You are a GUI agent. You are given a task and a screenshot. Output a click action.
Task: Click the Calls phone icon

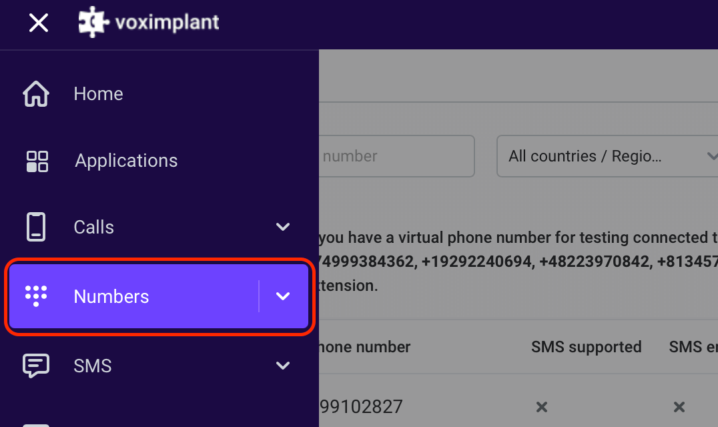(x=35, y=227)
